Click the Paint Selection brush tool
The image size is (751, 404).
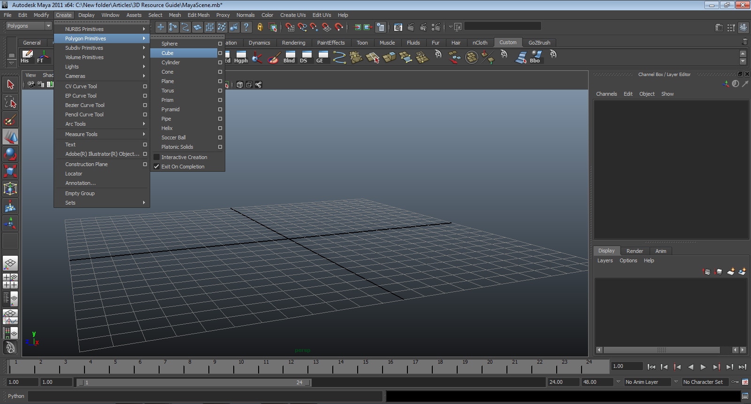(10, 120)
